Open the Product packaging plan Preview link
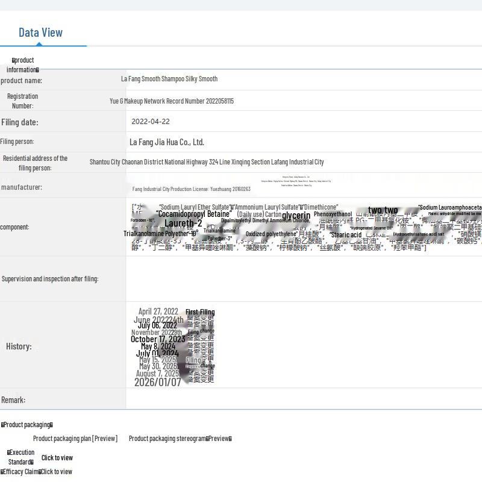The width and height of the screenshot is (482, 482). tap(75, 439)
